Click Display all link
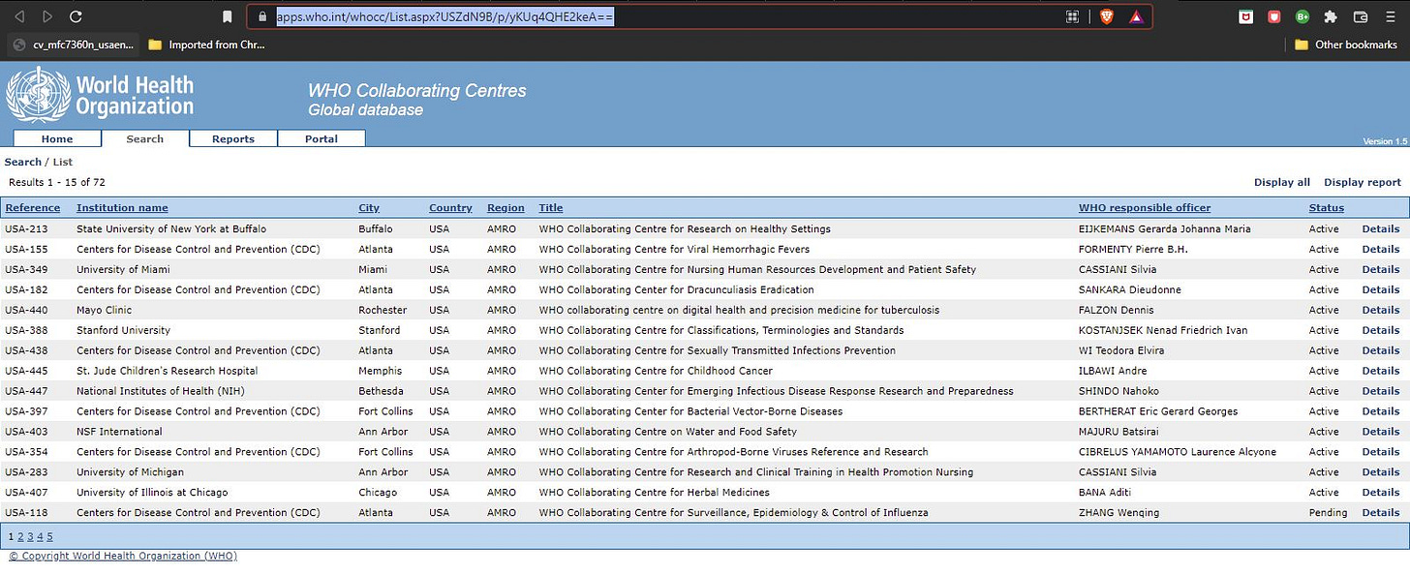This screenshot has height=575, width=1410. tap(1282, 182)
